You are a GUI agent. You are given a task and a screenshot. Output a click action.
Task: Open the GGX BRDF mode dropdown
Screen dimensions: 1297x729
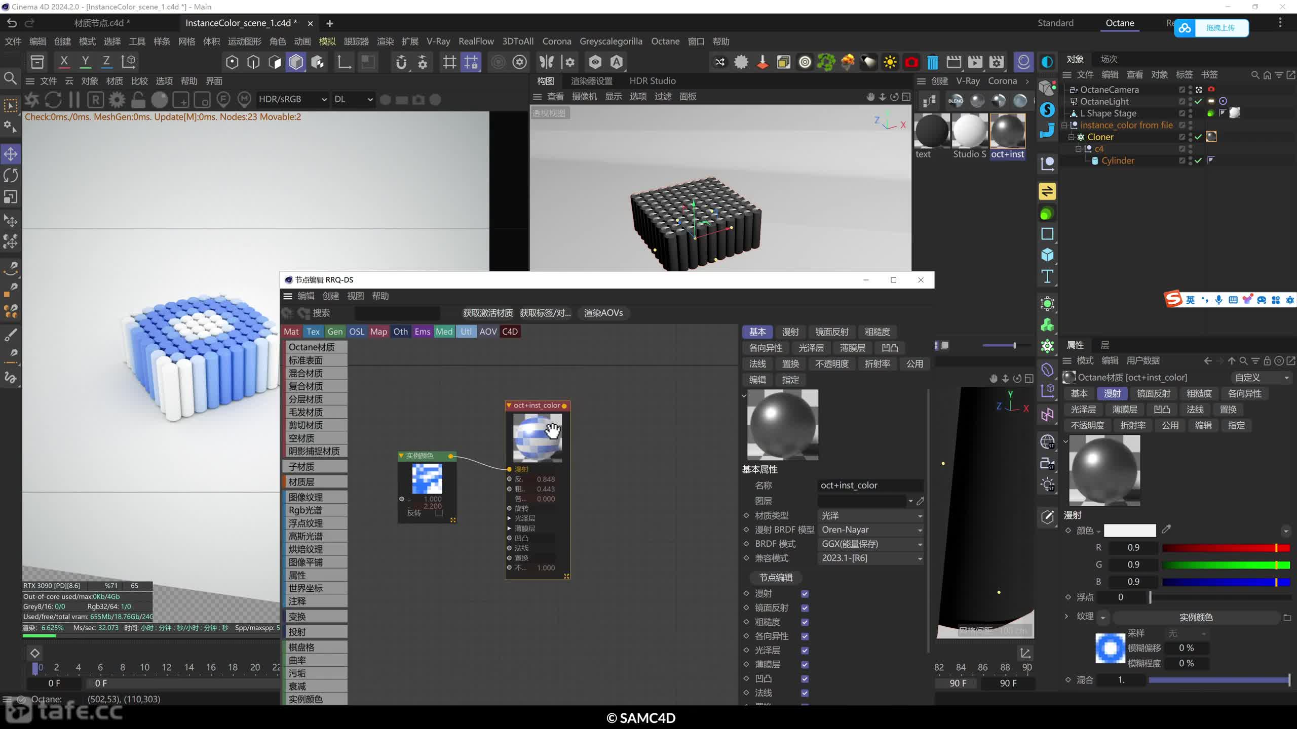click(x=870, y=544)
